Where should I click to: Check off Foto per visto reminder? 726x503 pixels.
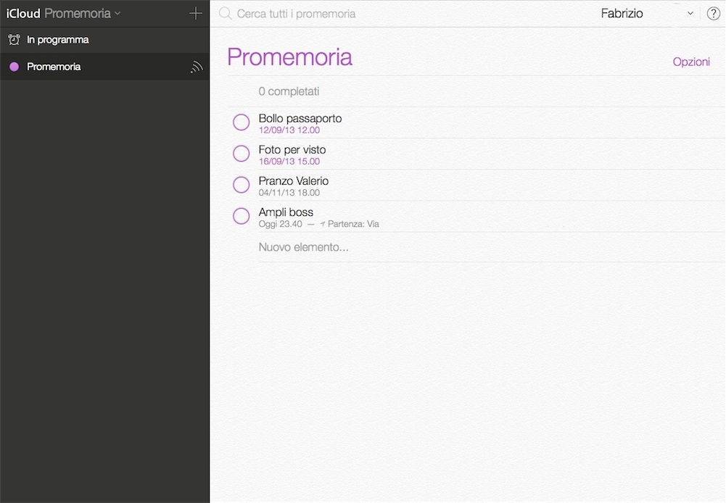(241, 154)
